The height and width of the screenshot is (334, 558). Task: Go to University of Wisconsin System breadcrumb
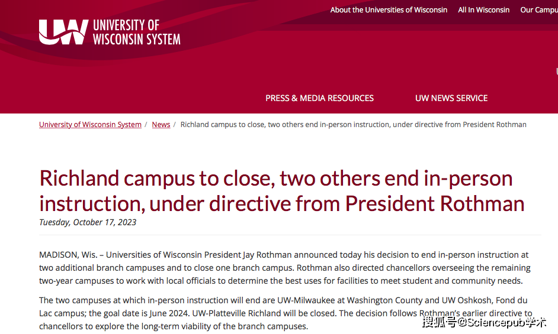pyautogui.click(x=91, y=125)
